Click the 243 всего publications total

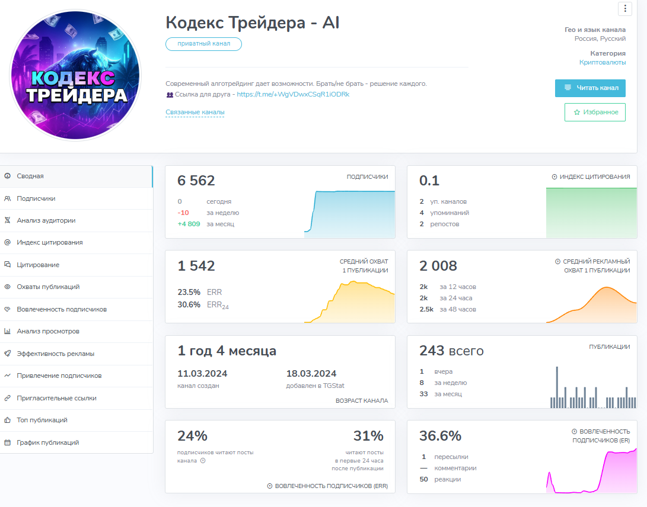point(451,351)
